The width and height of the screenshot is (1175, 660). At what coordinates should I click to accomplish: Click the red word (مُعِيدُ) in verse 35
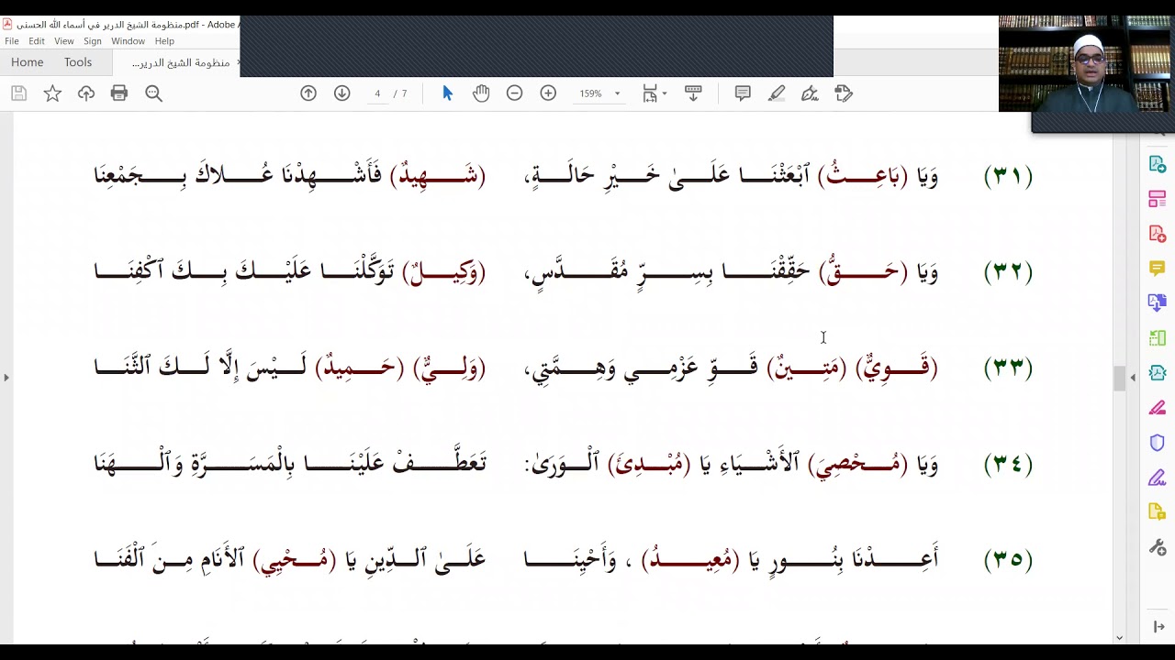[x=692, y=559]
